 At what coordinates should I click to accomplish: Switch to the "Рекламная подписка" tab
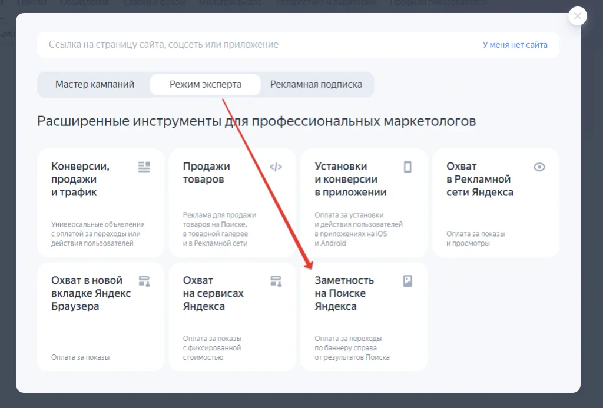click(316, 84)
